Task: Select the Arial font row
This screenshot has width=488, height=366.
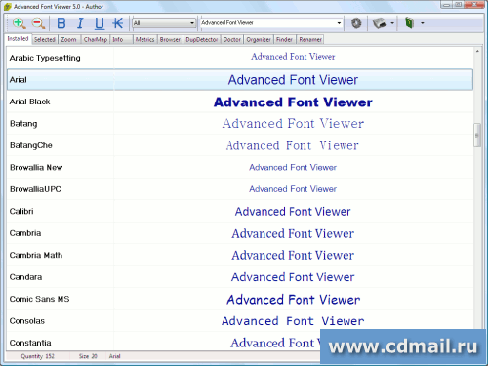Action: (x=240, y=80)
